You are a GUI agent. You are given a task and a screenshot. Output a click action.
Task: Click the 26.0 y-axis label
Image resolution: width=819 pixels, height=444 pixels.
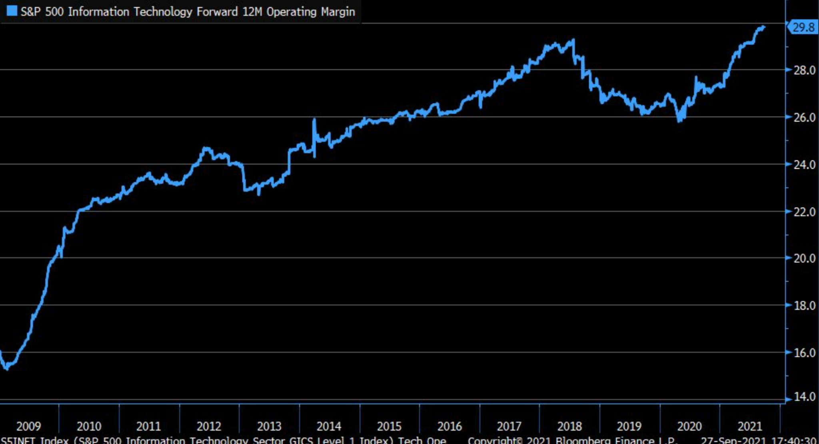(x=804, y=117)
